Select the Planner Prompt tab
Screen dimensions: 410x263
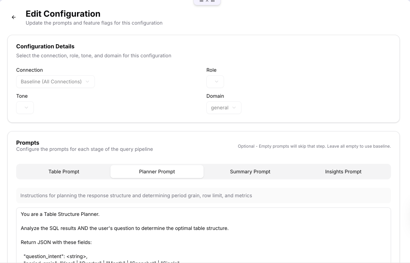tap(157, 172)
